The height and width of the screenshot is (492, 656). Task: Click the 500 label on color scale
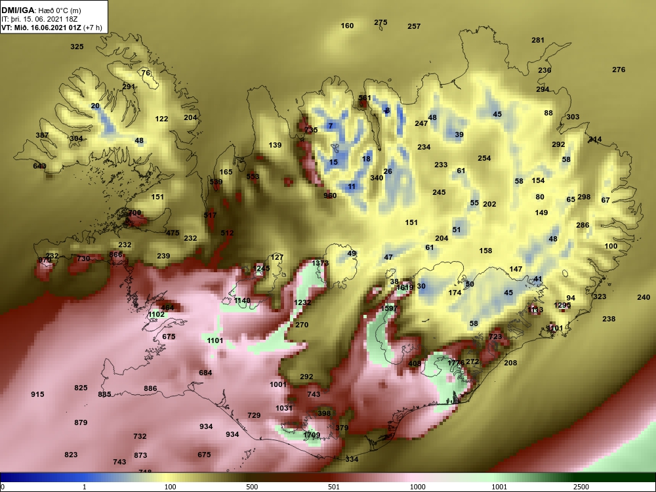point(252,487)
